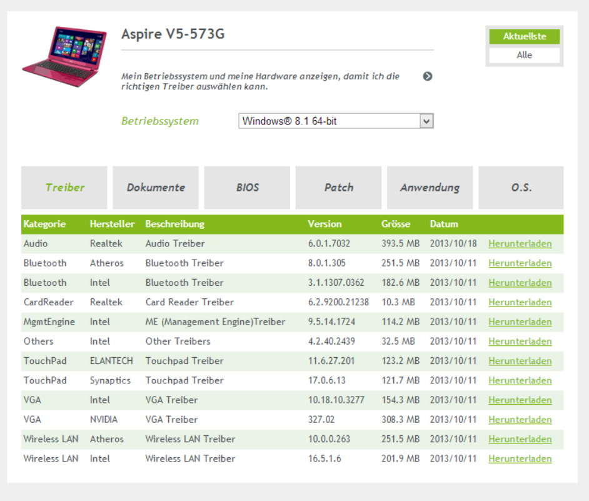Viewport: 589px width, 501px height.
Task: Download the ELANTECH Touchpad Treiber
Action: point(520,361)
